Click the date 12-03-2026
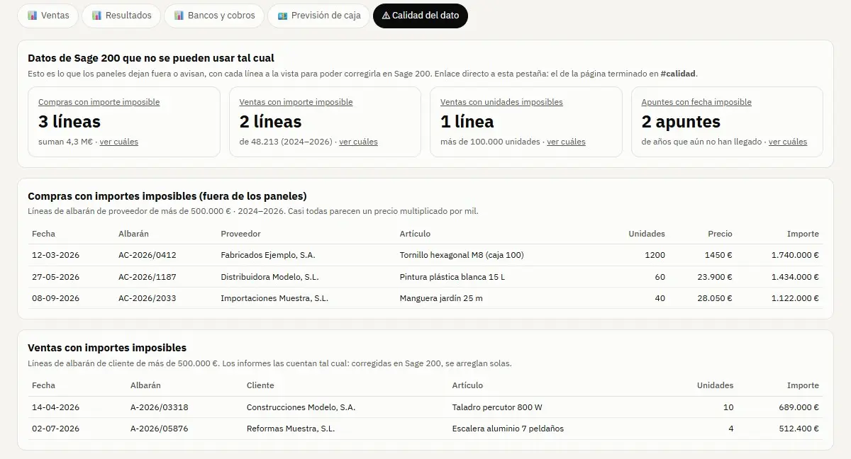Image resolution: width=851 pixels, height=459 pixels. tap(55, 255)
